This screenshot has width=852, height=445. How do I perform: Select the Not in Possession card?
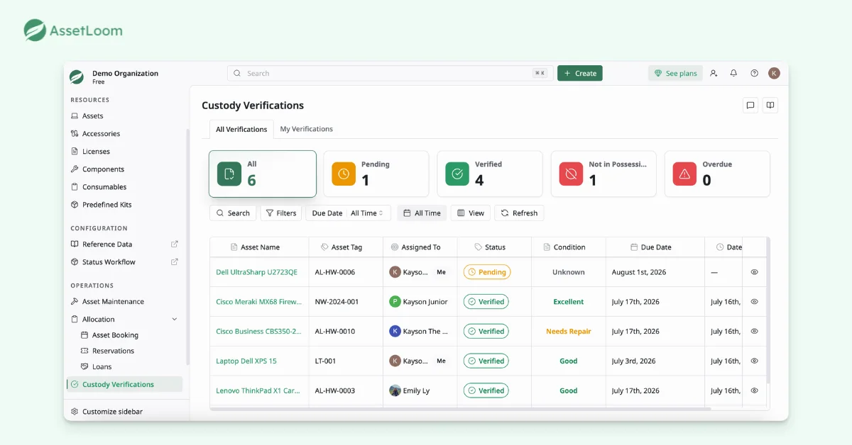pos(603,174)
